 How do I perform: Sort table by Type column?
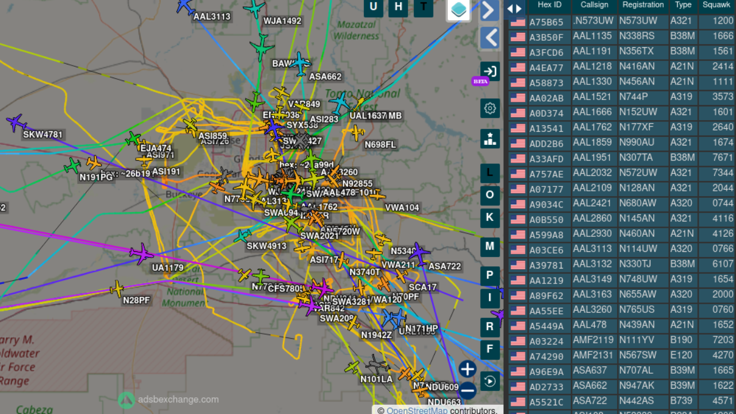coord(683,5)
